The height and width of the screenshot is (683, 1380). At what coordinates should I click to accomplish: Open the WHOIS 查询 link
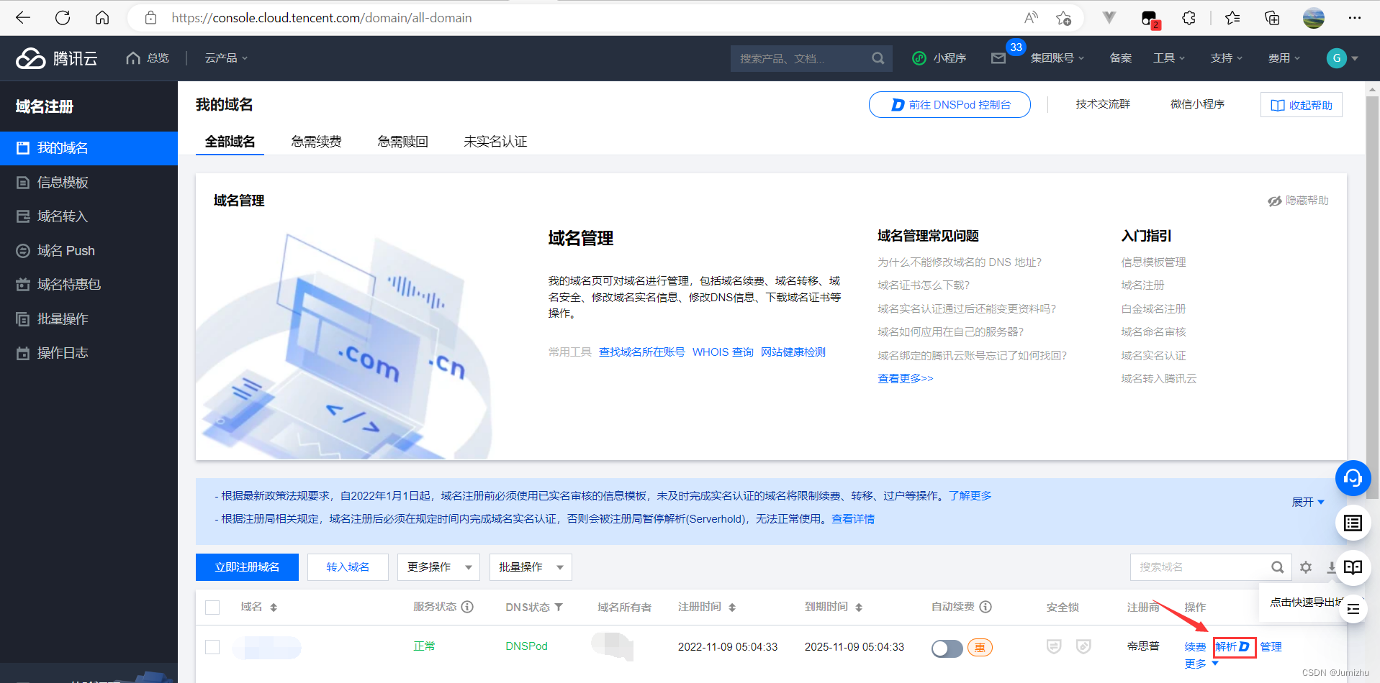click(722, 352)
